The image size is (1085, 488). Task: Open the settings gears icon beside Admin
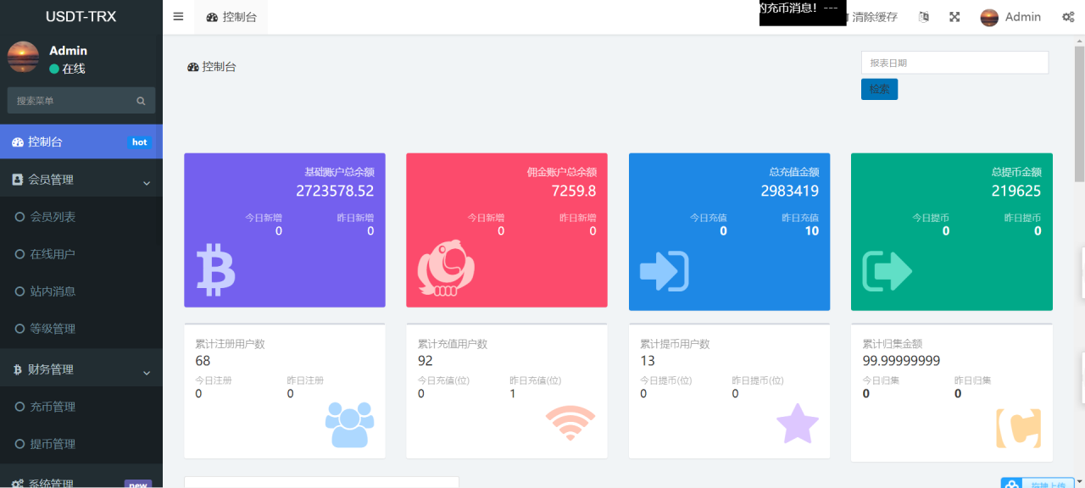pyautogui.click(x=1068, y=16)
